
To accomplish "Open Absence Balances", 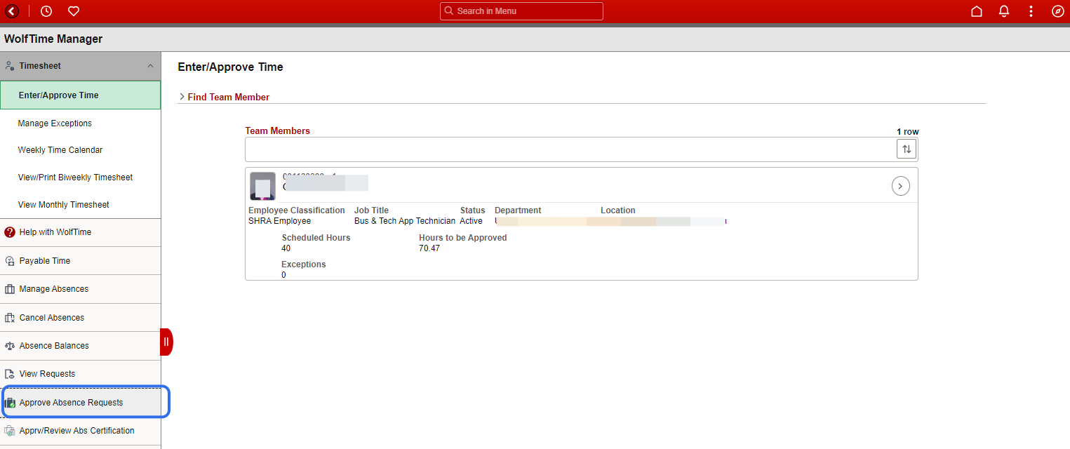I will pos(81,346).
